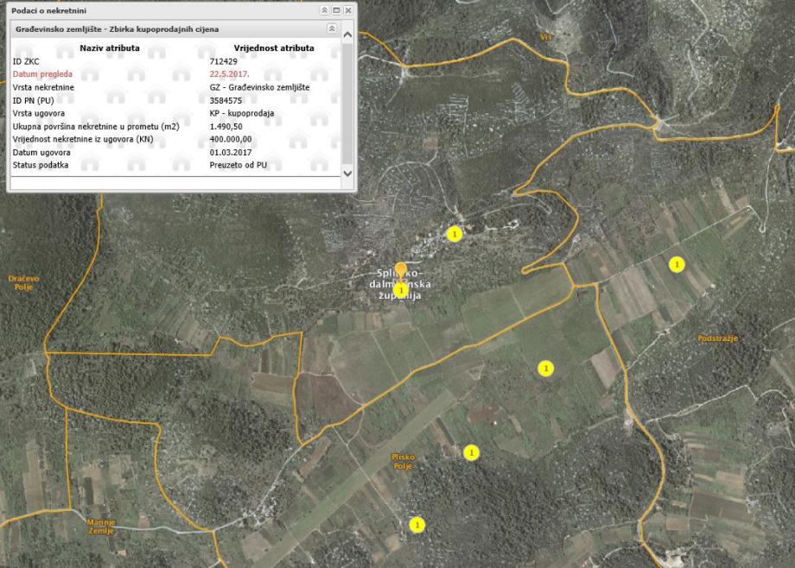Click the attribute panel vertical scrollbar thumb

click(x=348, y=104)
